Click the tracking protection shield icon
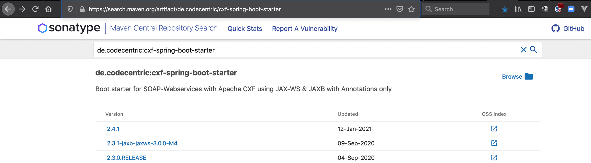591x163 pixels. (70, 9)
